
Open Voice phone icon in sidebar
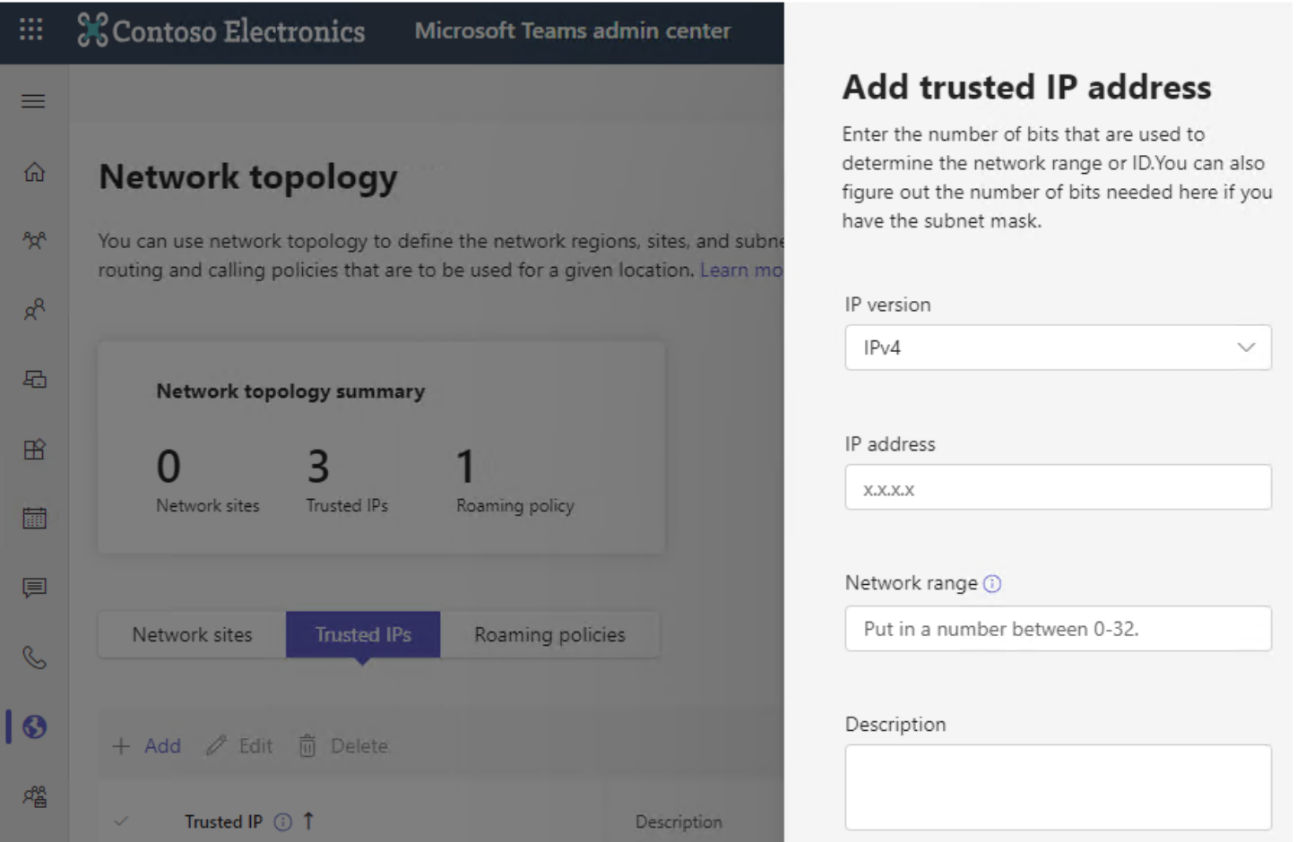34,657
